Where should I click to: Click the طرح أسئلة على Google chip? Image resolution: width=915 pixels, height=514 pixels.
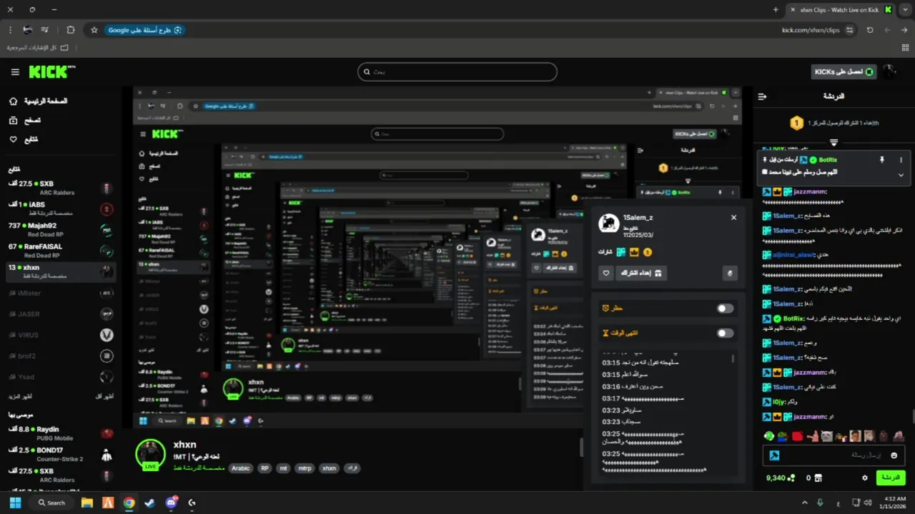(145, 30)
